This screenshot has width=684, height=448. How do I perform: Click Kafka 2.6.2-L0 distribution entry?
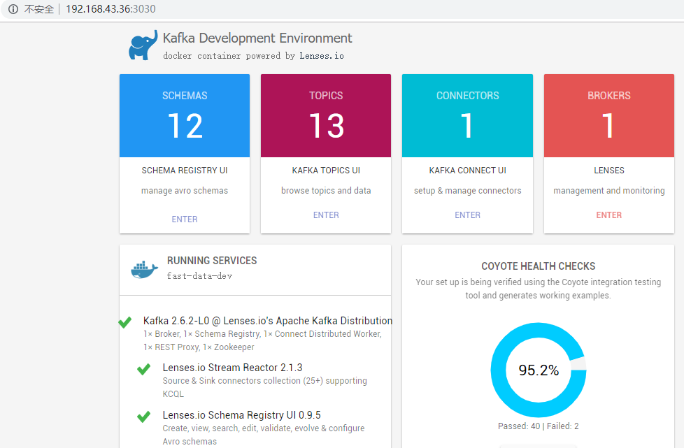pyautogui.click(x=267, y=321)
